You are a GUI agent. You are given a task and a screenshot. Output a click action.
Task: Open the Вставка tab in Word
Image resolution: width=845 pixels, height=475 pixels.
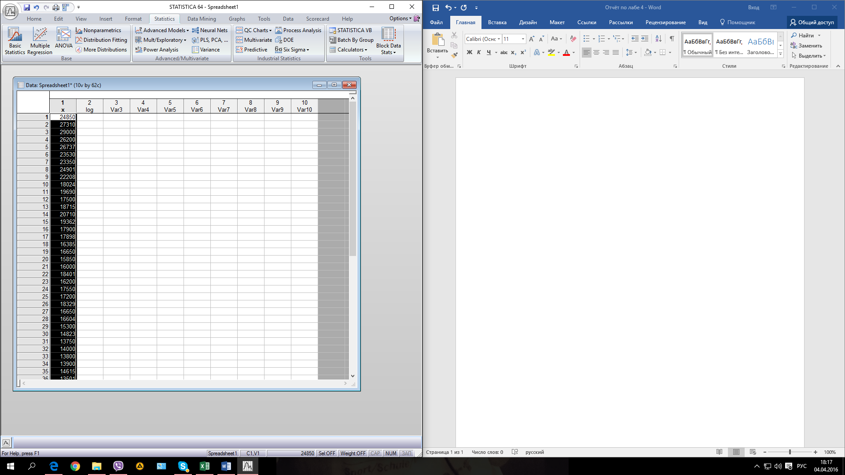[x=497, y=22]
